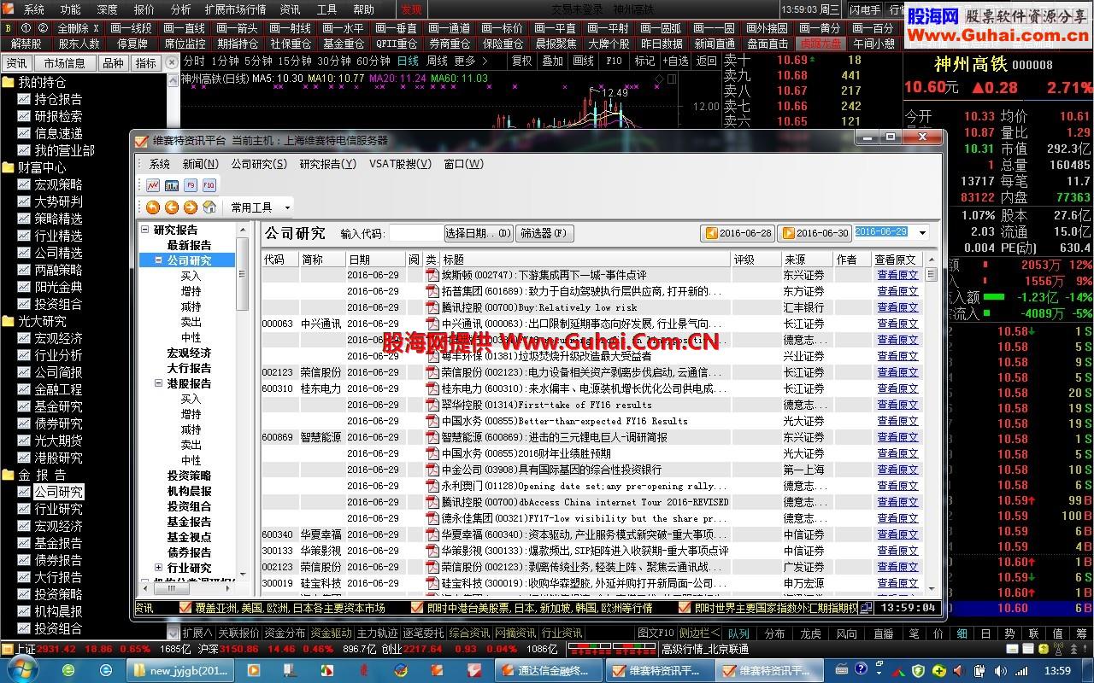Click the report list scrollbar down arrow

click(x=931, y=587)
